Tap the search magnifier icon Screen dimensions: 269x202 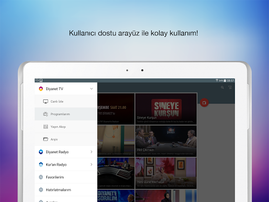coord(222,87)
